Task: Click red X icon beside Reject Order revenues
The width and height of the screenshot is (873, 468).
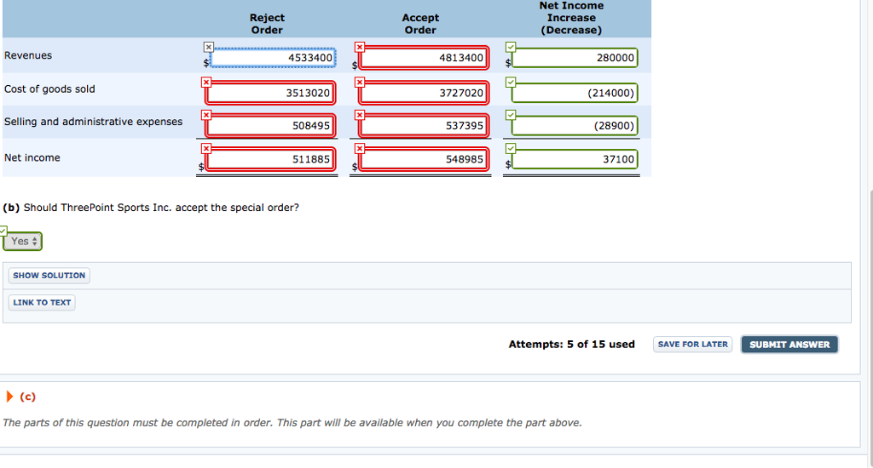Action: coord(208,47)
